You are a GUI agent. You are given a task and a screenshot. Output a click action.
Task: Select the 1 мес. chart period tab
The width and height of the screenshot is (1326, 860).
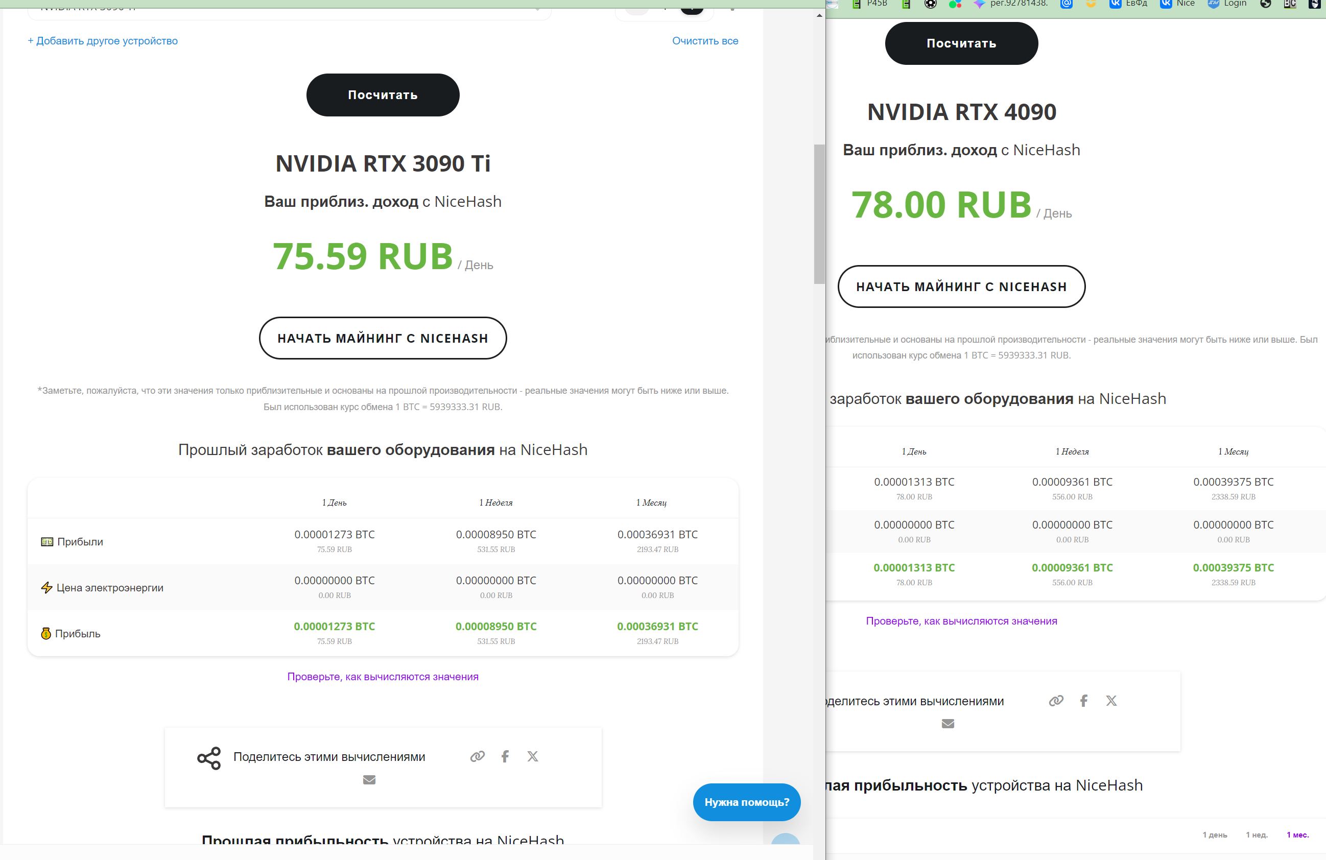point(1297,835)
